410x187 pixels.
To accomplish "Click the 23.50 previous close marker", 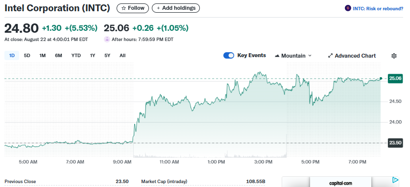I will coord(395,143).
